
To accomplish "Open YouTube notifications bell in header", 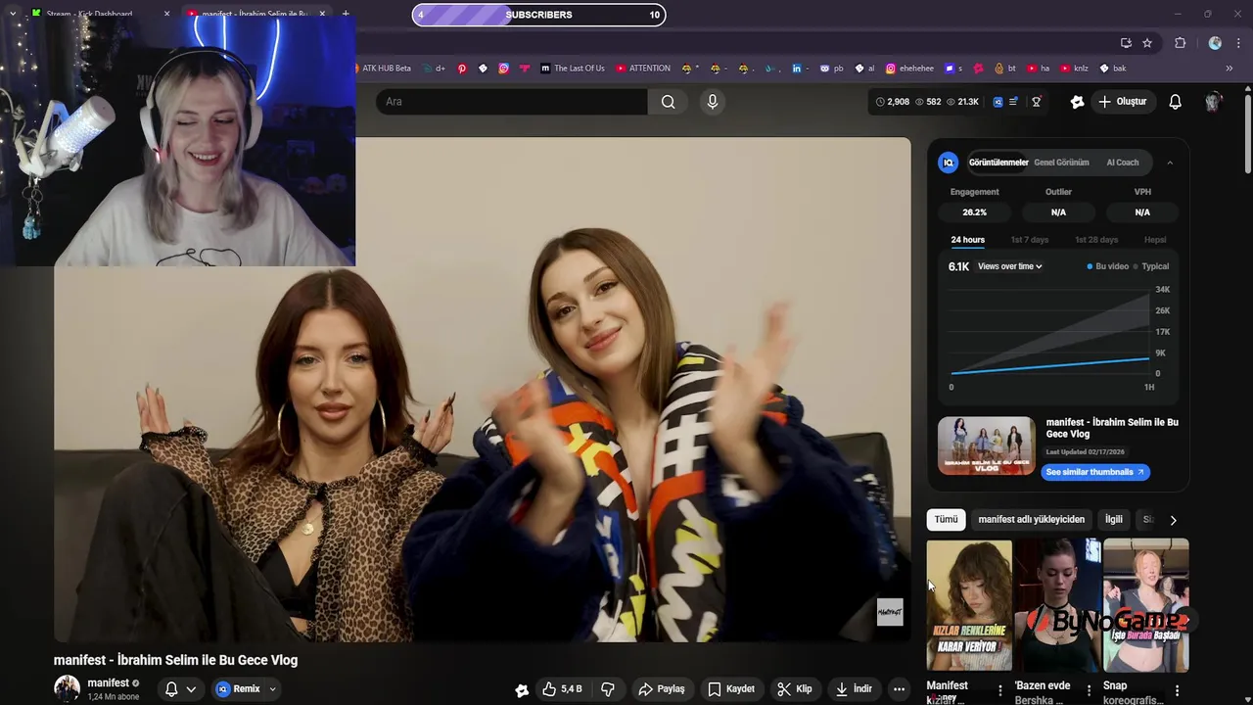I will pyautogui.click(x=1175, y=102).
